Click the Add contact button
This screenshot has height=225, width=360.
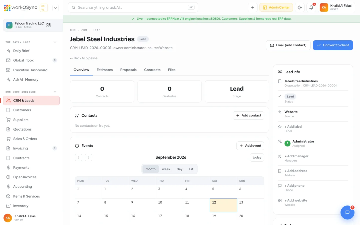[248, 115]
